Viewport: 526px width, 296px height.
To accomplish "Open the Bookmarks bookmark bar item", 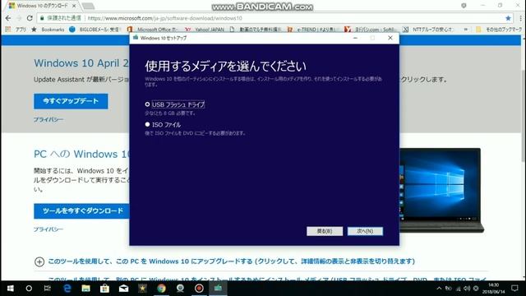I will (x=48, y=30).
